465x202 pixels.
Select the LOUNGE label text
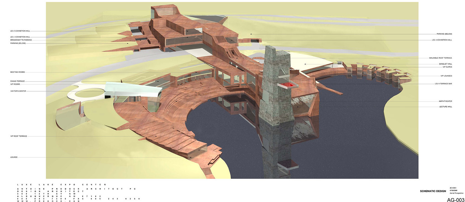[x=14, y=157]
